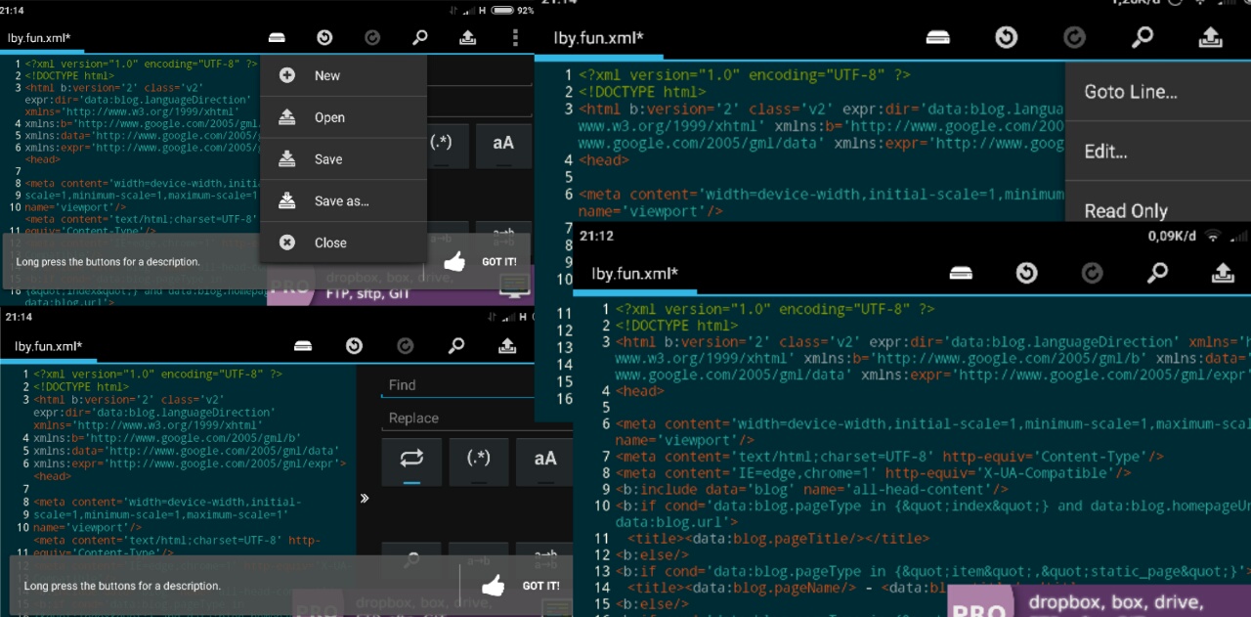
Task: Select lby.fun.xml* tab in top-right screenshot
Action: point(598,38)
